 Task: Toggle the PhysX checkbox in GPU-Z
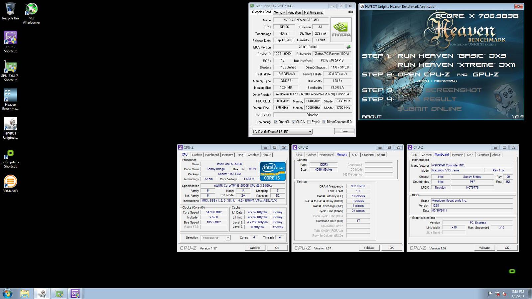tap(309, 122)
